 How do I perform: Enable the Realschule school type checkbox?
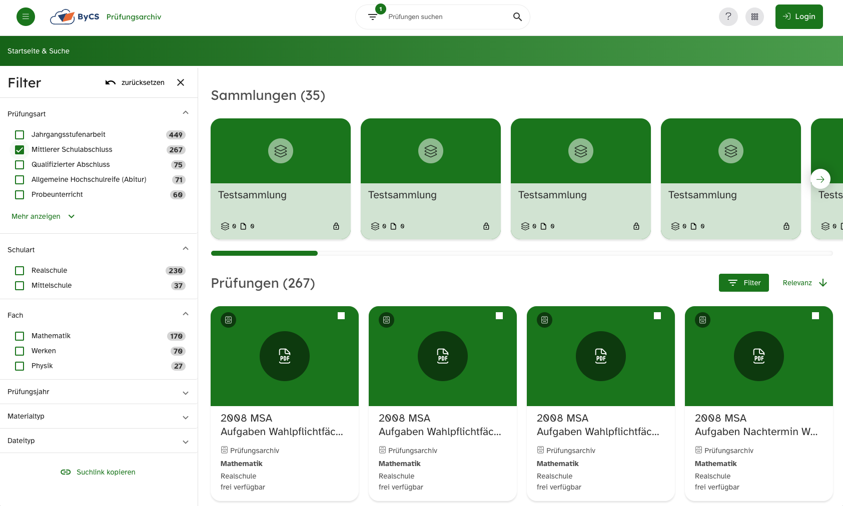click(20, 271)
